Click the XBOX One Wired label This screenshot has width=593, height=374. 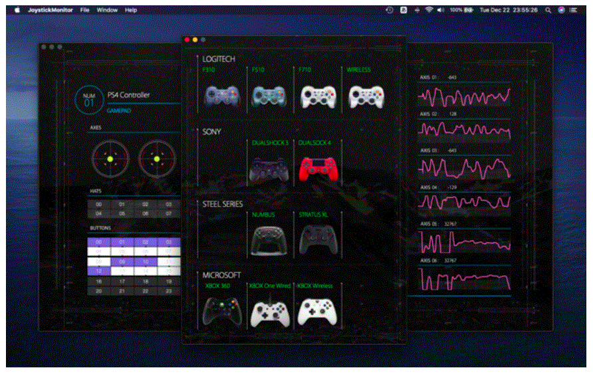270,286
